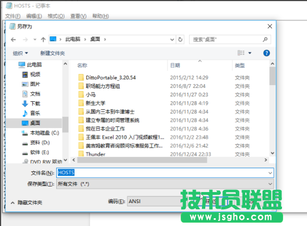The height and width of the screenshot is (226, 307).
Task: Open the 查看(V) menu in Notepad
Action: point(78,16)
